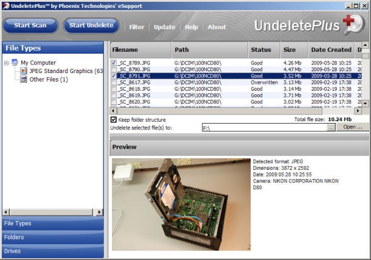371x260 pixels.
Task: Select JPEG Standard Graphics tree item
Action: pos(66,71)
